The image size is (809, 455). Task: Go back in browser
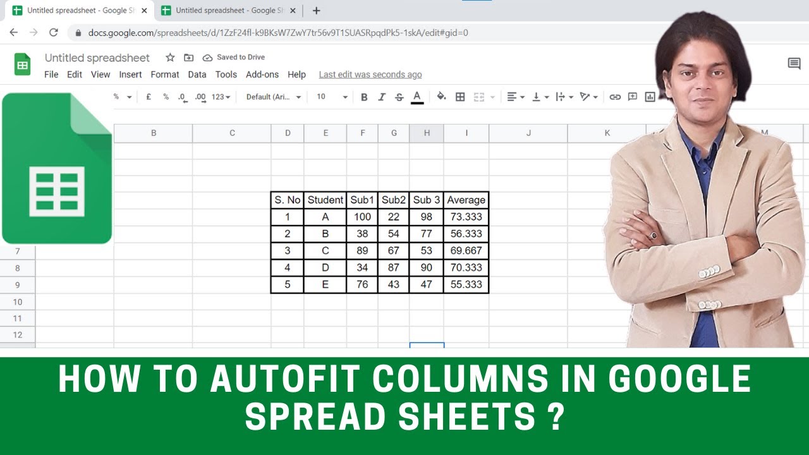pos(14,32)
